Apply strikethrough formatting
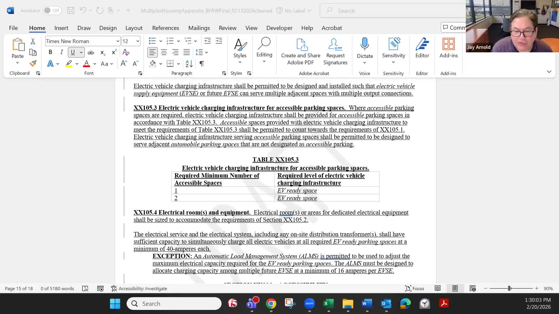 pyautogui.click(x=91, y=52)
